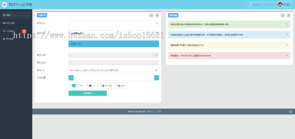The height and width of the screenshot is (139, 295).
Task: Click the Mango avatar picture
Action: [x=280, y=5]
